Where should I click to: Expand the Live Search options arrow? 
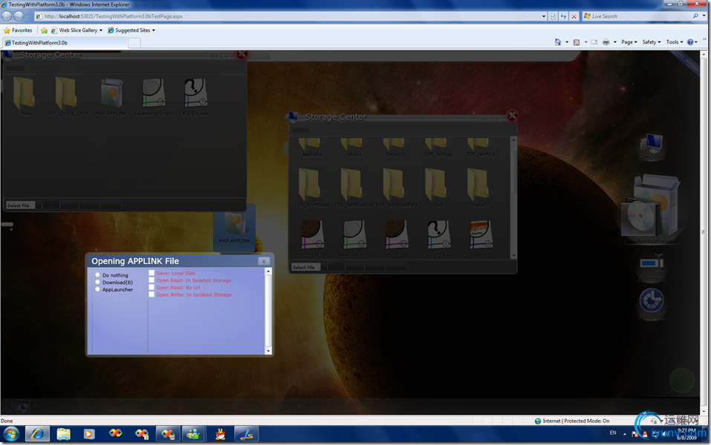click(x=704, y=16)
